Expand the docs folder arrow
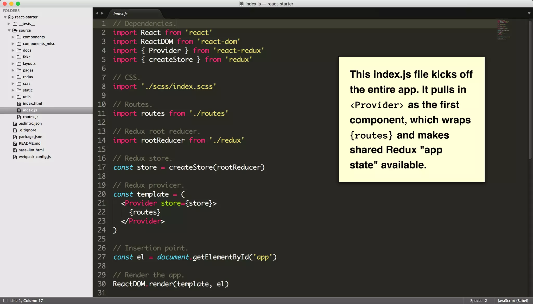The width and height of the screenshot is (533, 304). 13,50
